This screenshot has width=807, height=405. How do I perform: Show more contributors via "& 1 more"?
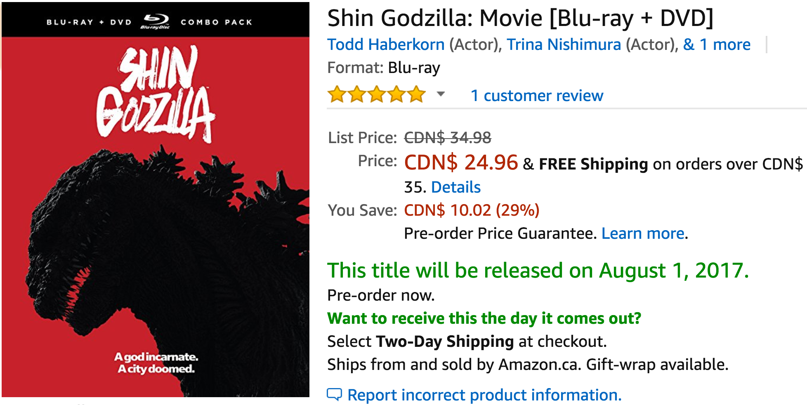pos(717,45)
